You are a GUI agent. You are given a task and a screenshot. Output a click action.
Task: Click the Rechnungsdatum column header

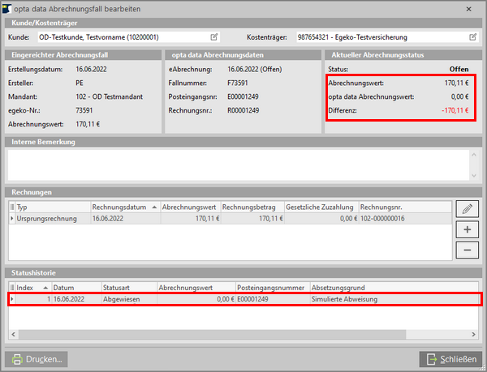[123, 207]
